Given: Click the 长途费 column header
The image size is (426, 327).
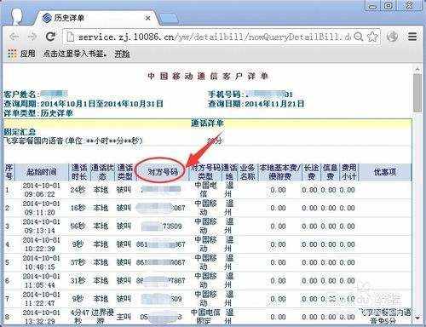Looking at the screenshot, I should (x=311, y=172).
